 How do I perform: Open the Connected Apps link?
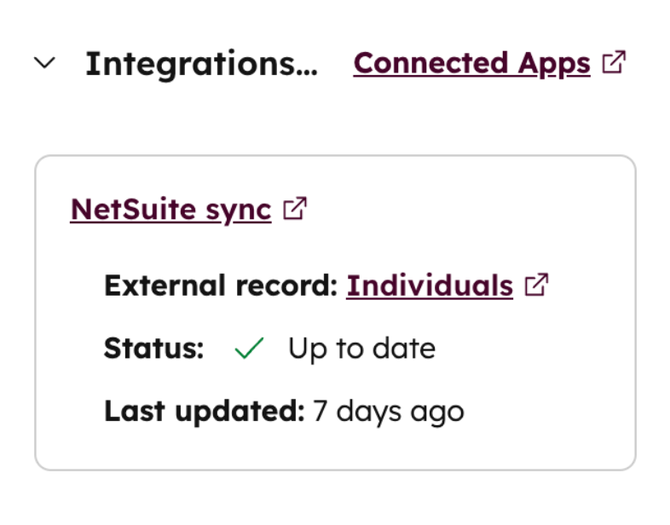click(x=471, y=63)
